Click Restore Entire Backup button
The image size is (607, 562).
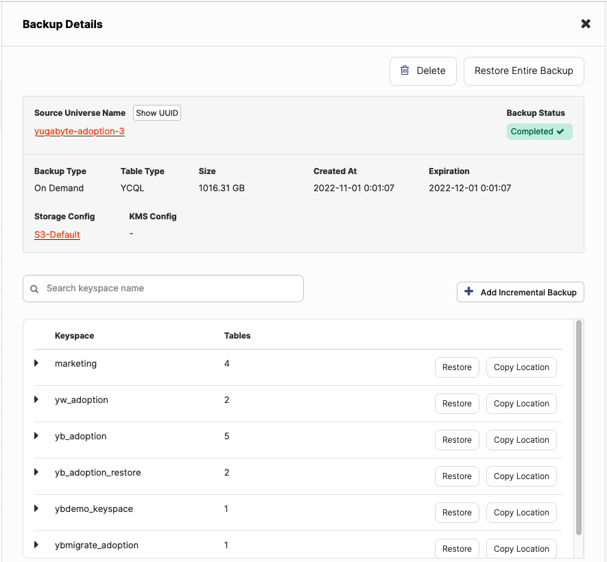click(x=523, y=71)
